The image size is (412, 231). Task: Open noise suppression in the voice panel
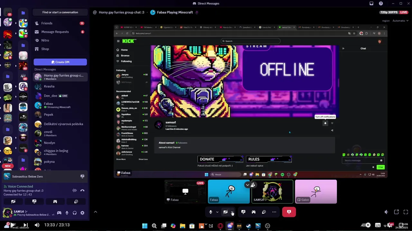75,190
